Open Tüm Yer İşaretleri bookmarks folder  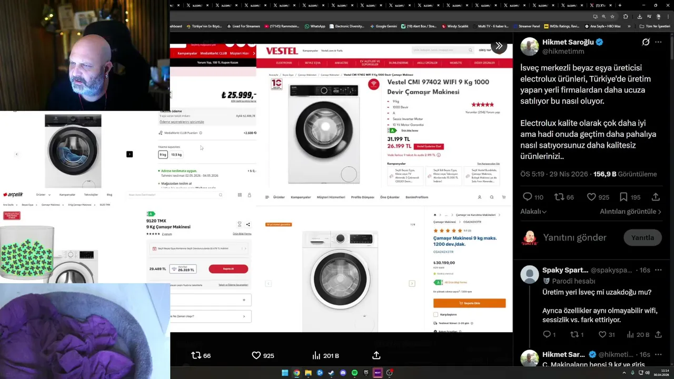[x=655, y=26]
